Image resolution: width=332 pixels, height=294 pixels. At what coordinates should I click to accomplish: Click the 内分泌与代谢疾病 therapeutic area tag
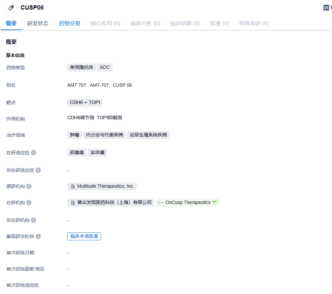click(104, 135)
